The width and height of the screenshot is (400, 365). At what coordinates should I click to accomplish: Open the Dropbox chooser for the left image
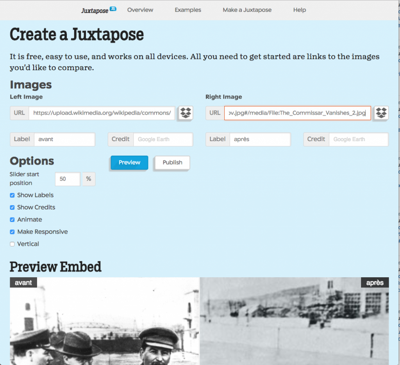[185, 113]
